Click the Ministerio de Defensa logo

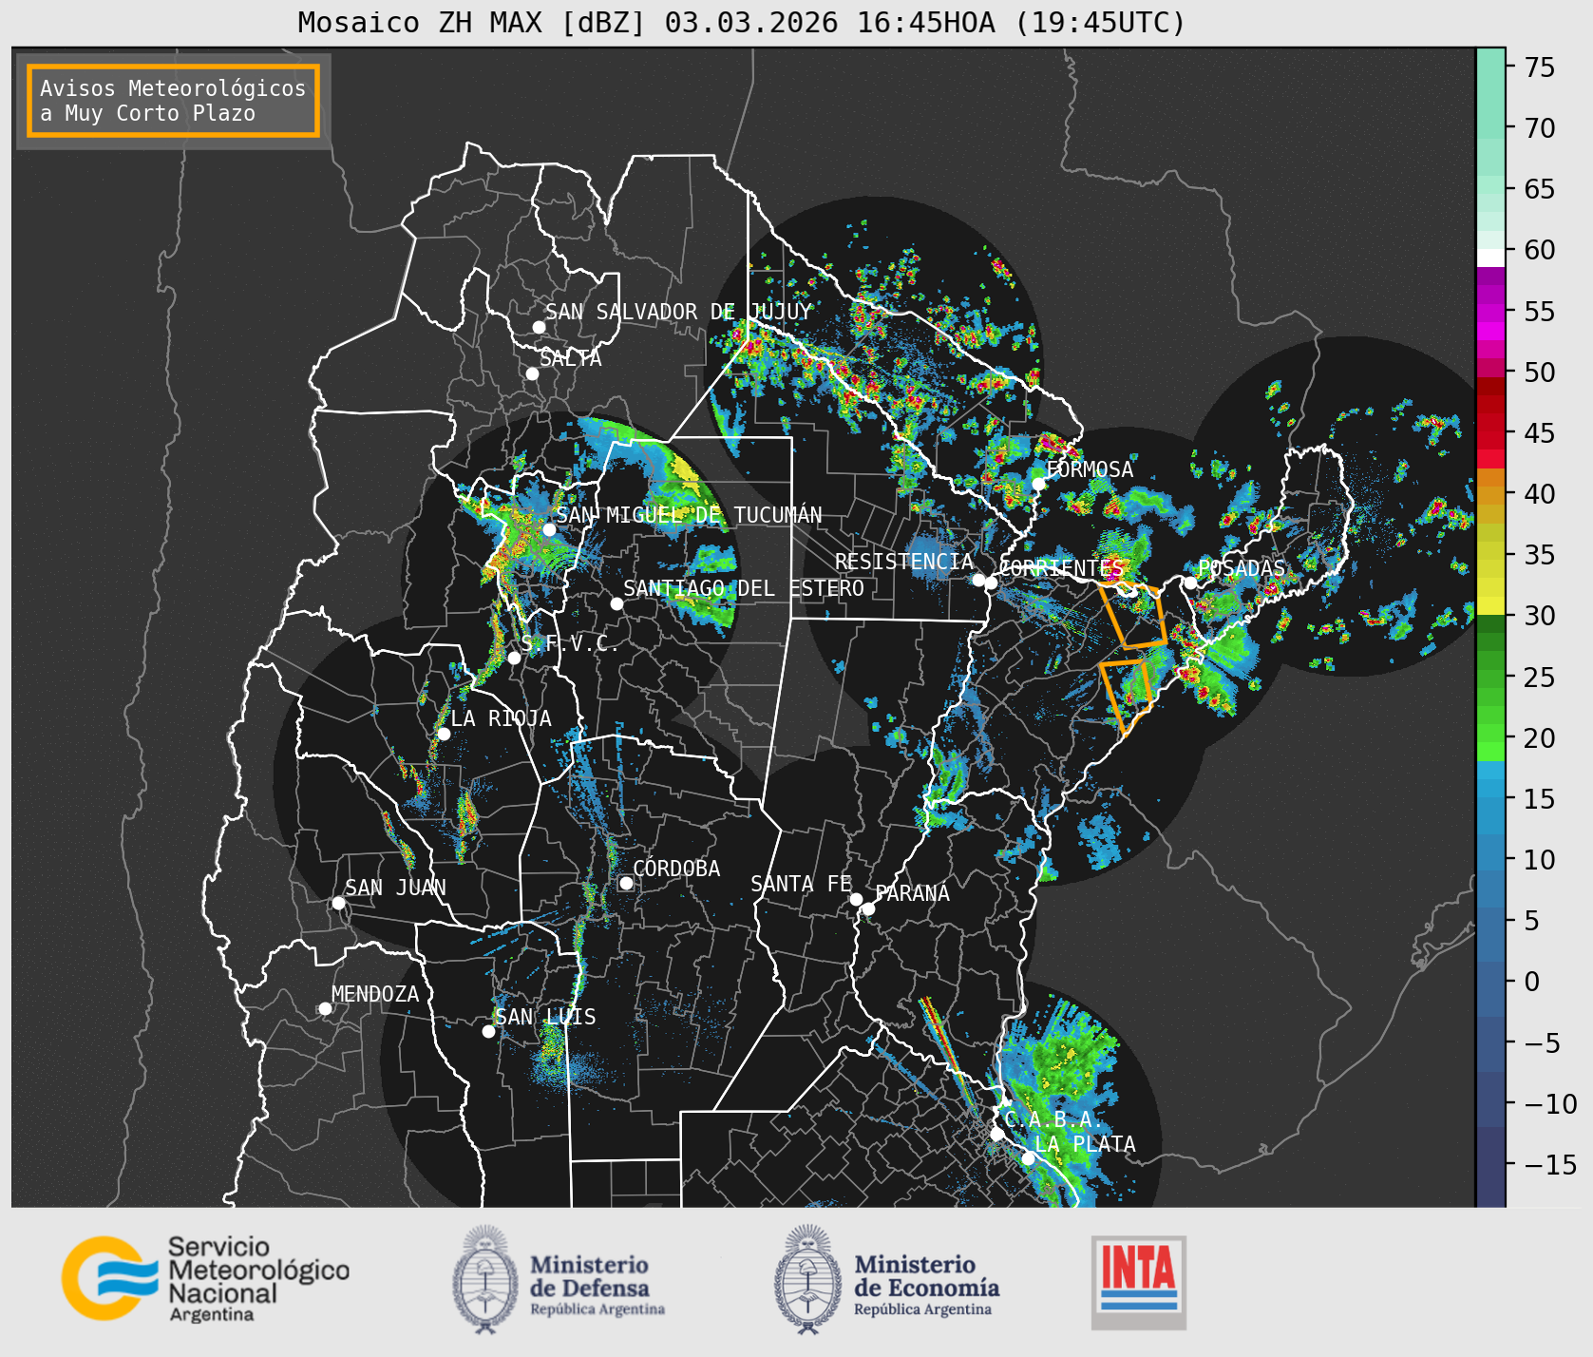[x=559, y=1279]
